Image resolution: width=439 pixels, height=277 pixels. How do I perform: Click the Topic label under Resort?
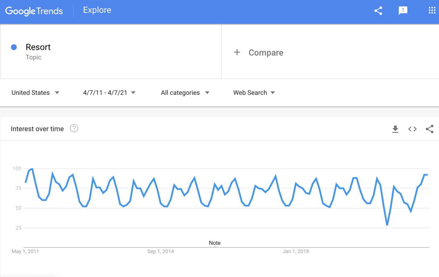pos(34,57)
